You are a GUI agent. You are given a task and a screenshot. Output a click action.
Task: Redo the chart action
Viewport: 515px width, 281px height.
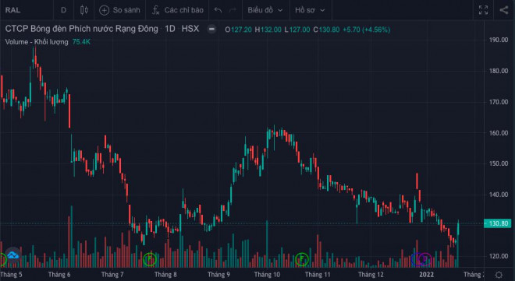click(233, 10)
